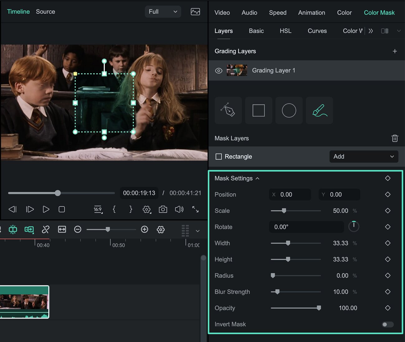This screenshot has width=405, height=342.
Task: Switch to the Source view
Action: tap(45, 12)
